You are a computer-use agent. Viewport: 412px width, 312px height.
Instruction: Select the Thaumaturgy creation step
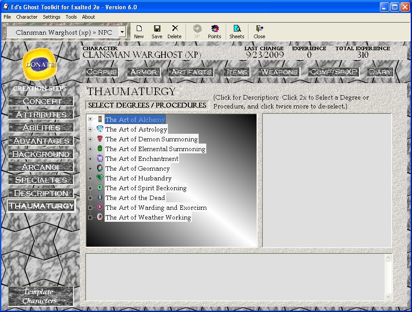pos(41,206)
